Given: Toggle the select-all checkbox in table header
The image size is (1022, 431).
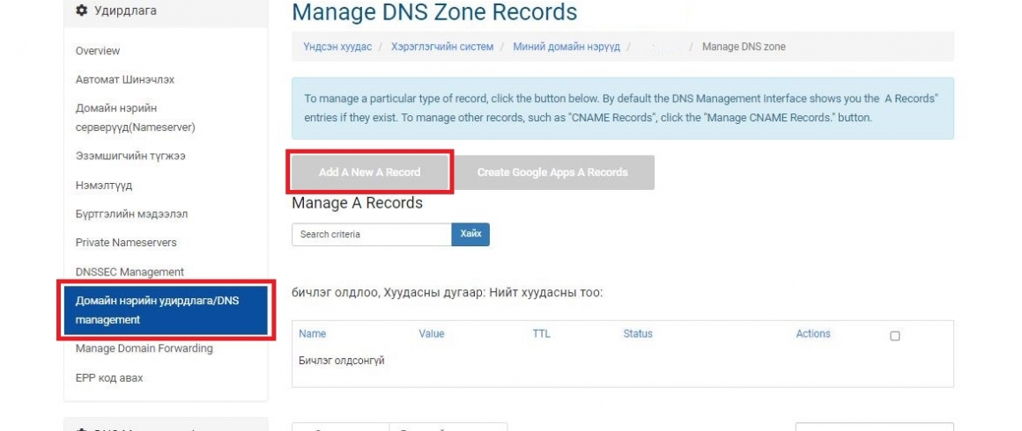Looking at the screenshot, I should pyautogui.click(x=895, y=336).
